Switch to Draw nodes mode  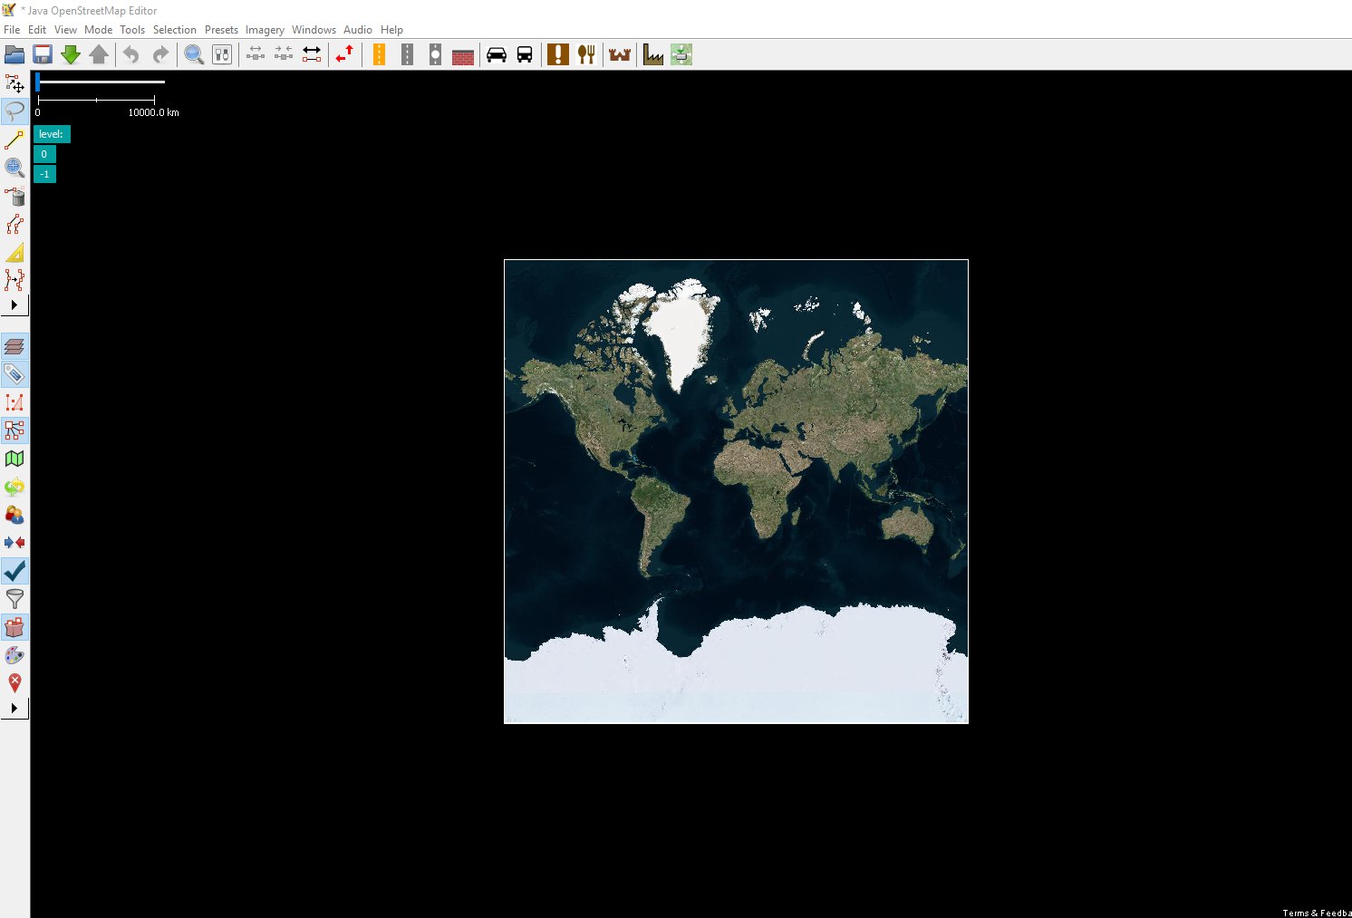(14, 140)
